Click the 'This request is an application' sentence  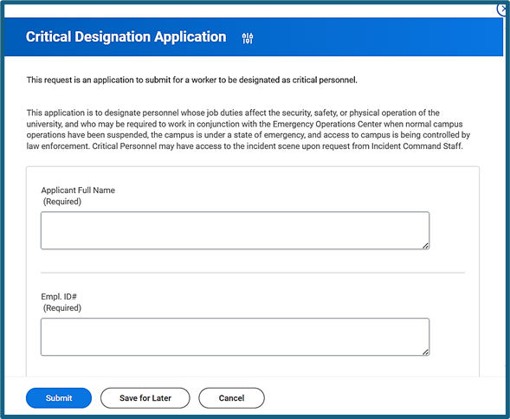[x=192, y=80]
